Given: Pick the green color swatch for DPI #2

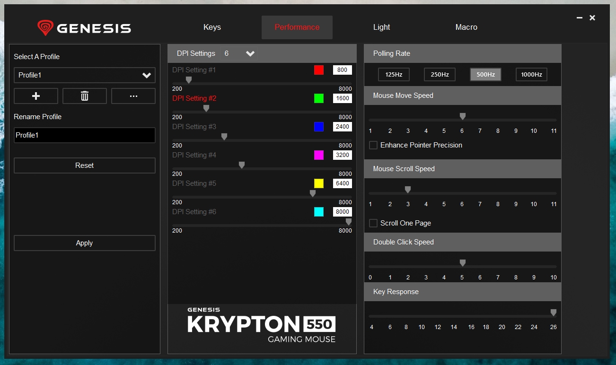Looking at the screenshot, I should click(319, 98).
